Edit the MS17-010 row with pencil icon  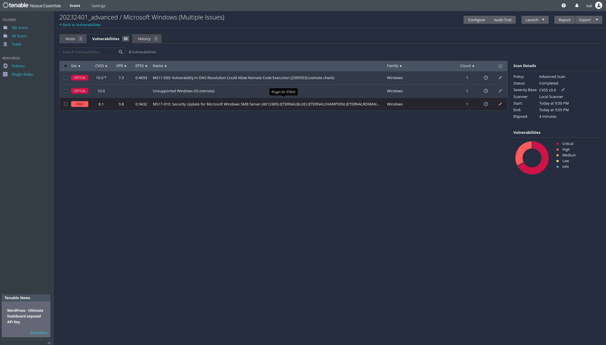pos(500,104)
